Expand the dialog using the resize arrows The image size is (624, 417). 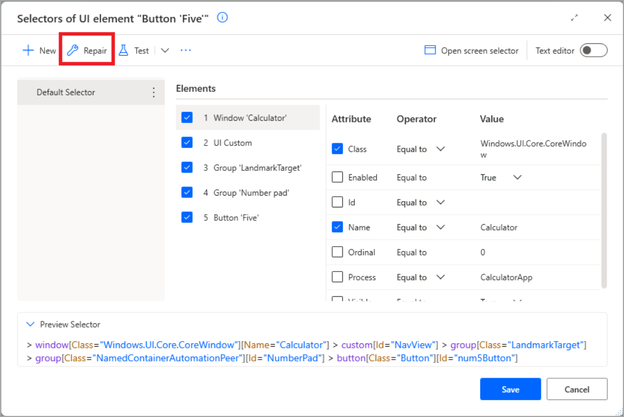point(575,17)
